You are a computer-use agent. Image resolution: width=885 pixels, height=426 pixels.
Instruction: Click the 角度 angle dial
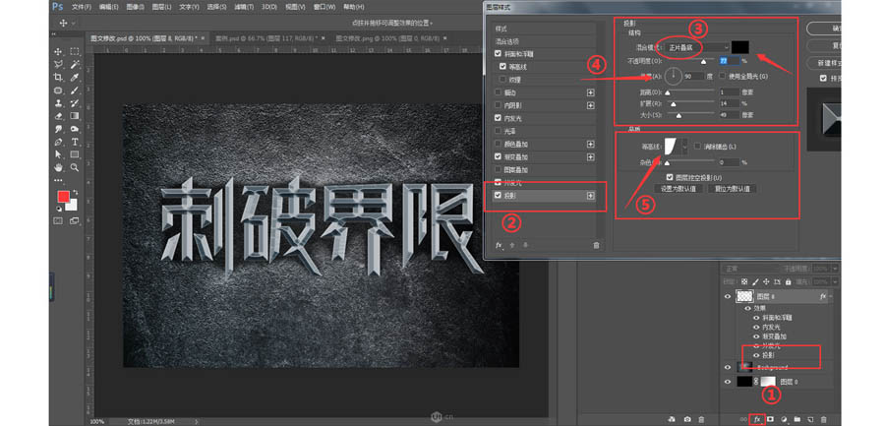(x=673, y=76)
